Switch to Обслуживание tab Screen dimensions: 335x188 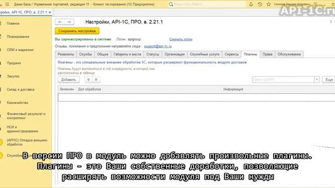click(289, 54)
